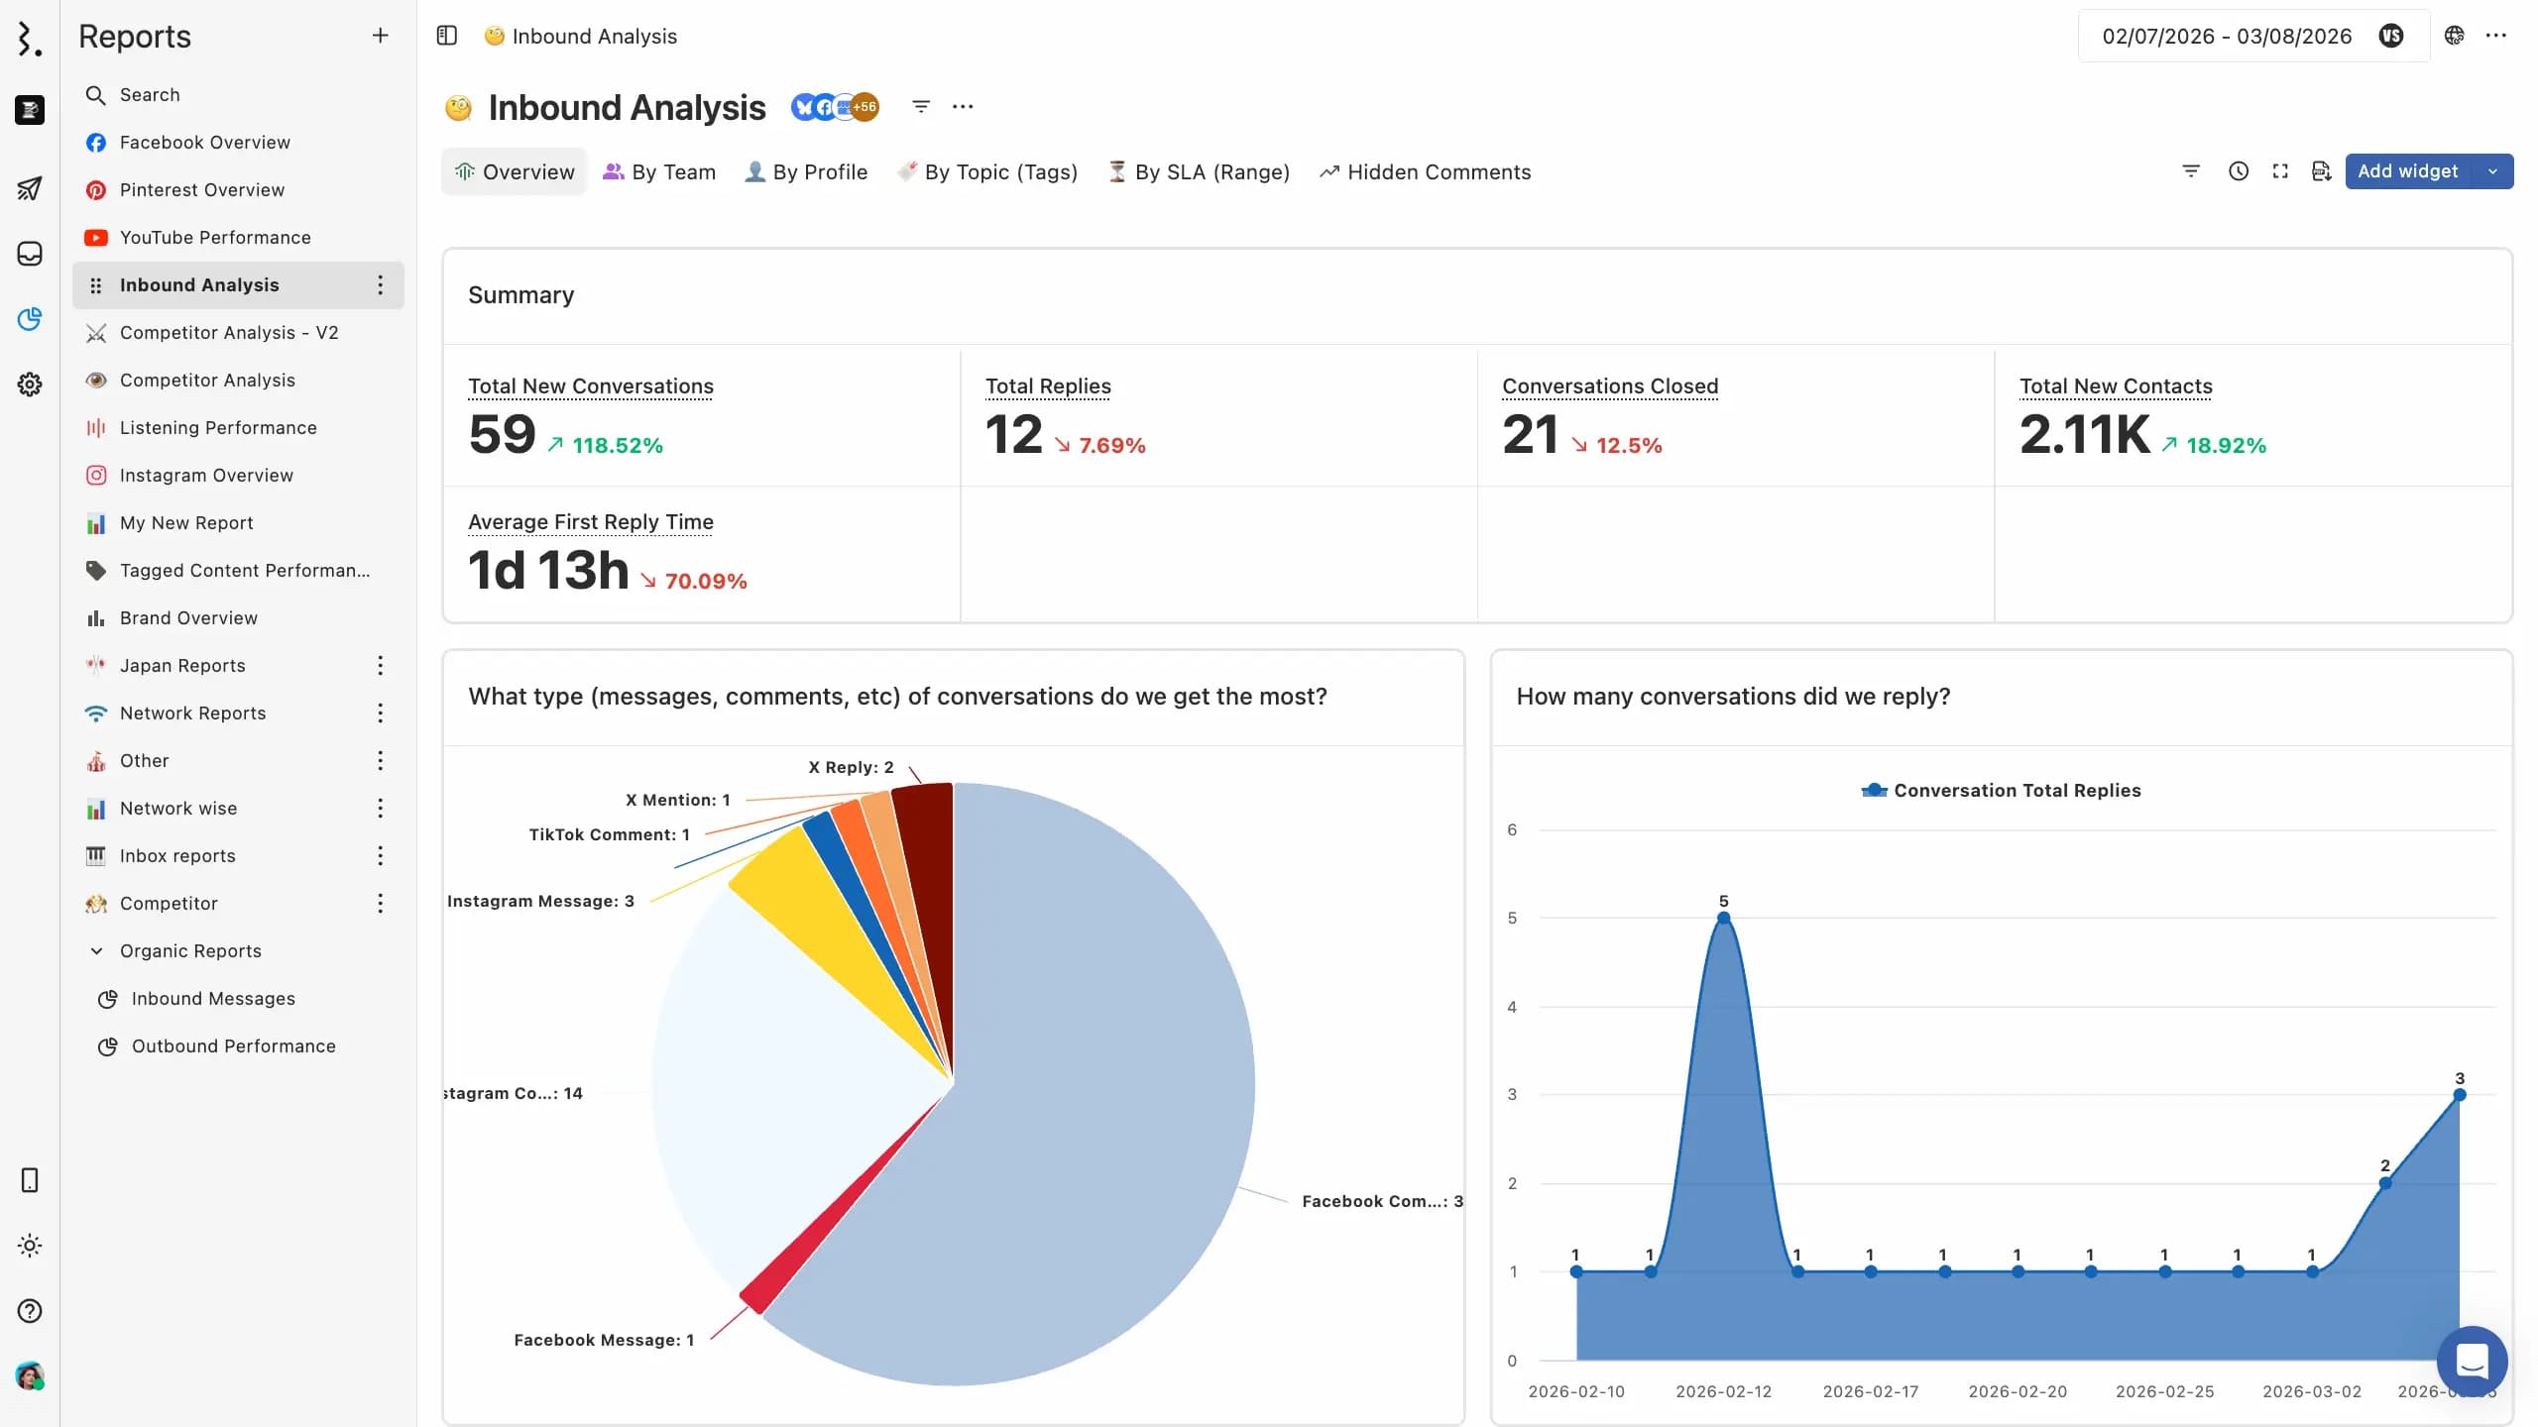This screenshot has height=1427, width=2538.
Task: Toggle the Conversation Total Replies legend
Action: [x=2001, y=790]
